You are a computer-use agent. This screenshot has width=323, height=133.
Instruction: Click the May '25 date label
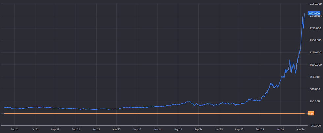coord(239,129)
